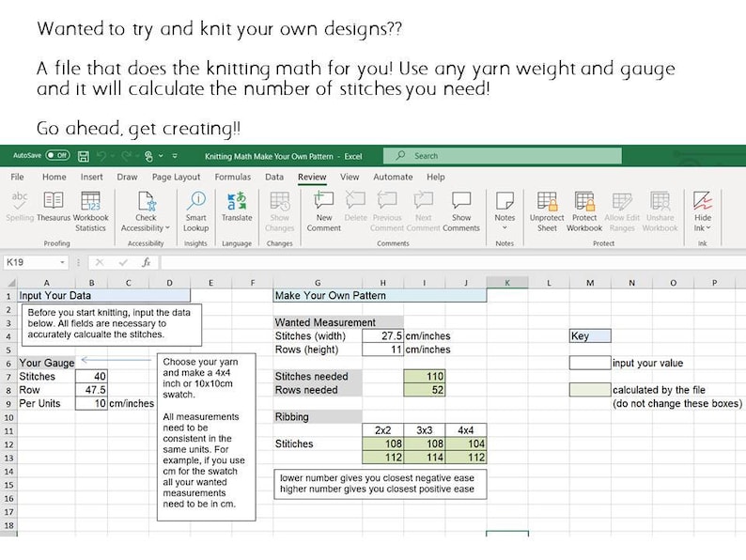Viewport: 746px width, 560px height.
Task: Click the Save disk icon
Action: (x=84, y=156)
